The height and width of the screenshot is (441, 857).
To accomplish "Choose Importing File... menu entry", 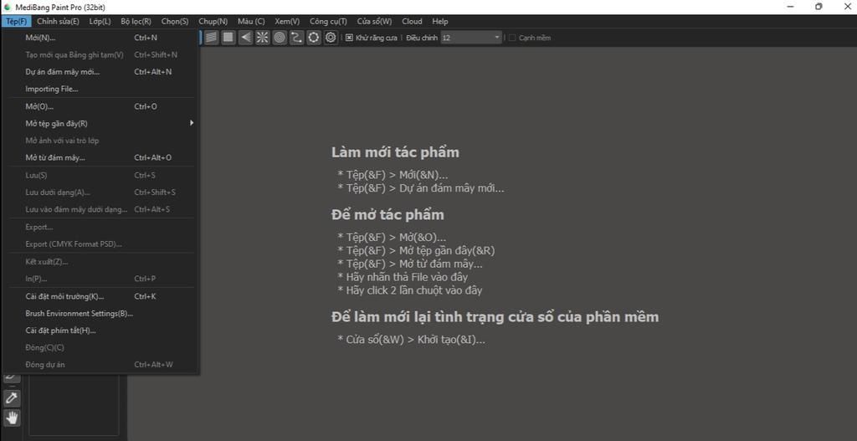I will [x=101, y=89].
